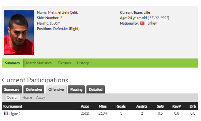This screenshot has width=201, height=121.
Task: View the Detailed stats tab
Action: tap(95, 89)
